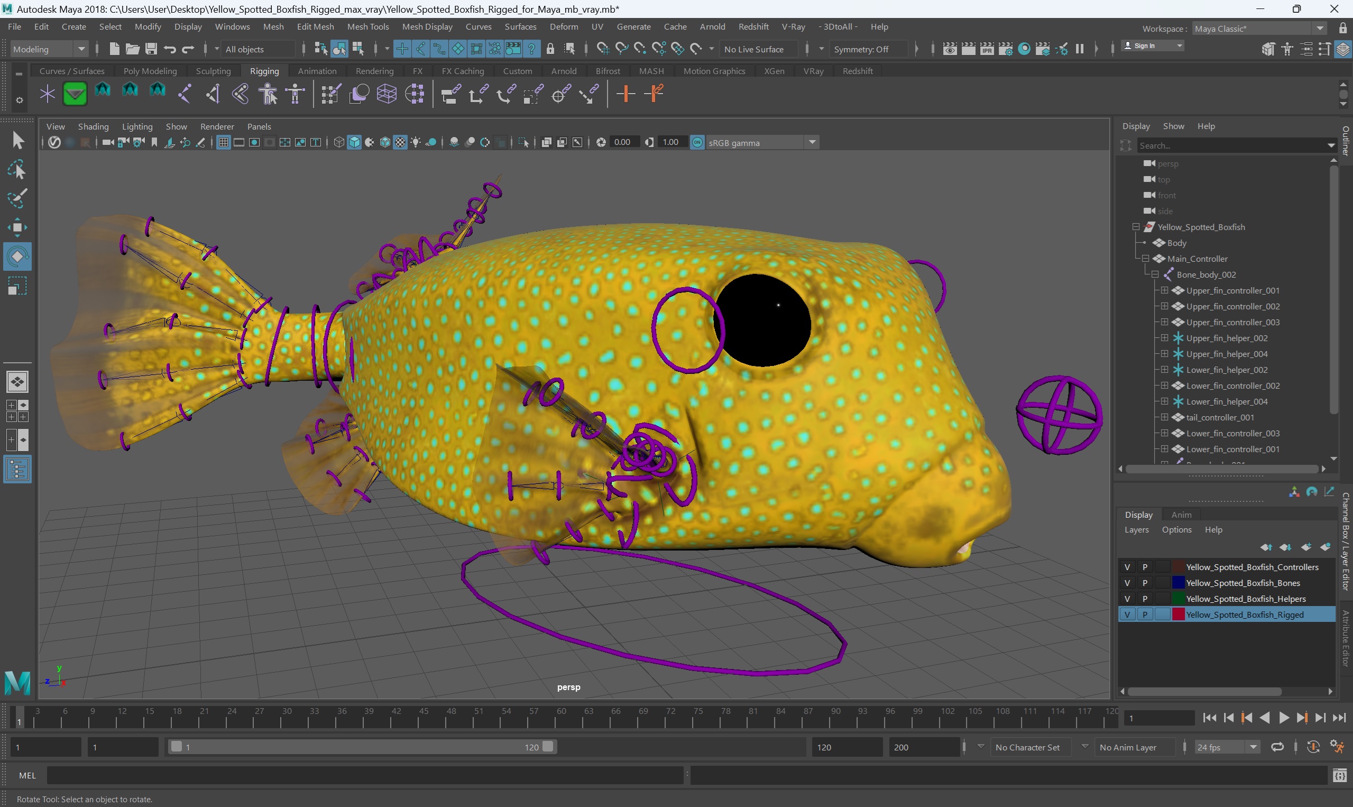Click the Set Key plus shelf icon

pos(625,94)
